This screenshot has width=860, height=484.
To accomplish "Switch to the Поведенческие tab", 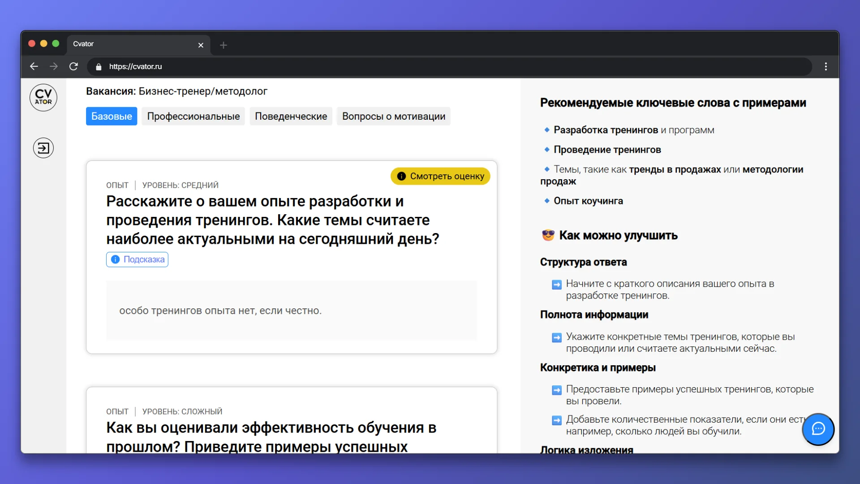I will (x=291, y=116).
